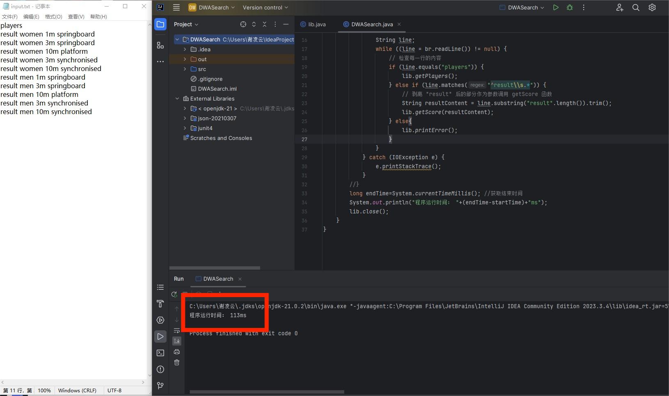669x396 pixels.
Task: Open DWASearch run configuration dropdown
Action: pos(522,7)
